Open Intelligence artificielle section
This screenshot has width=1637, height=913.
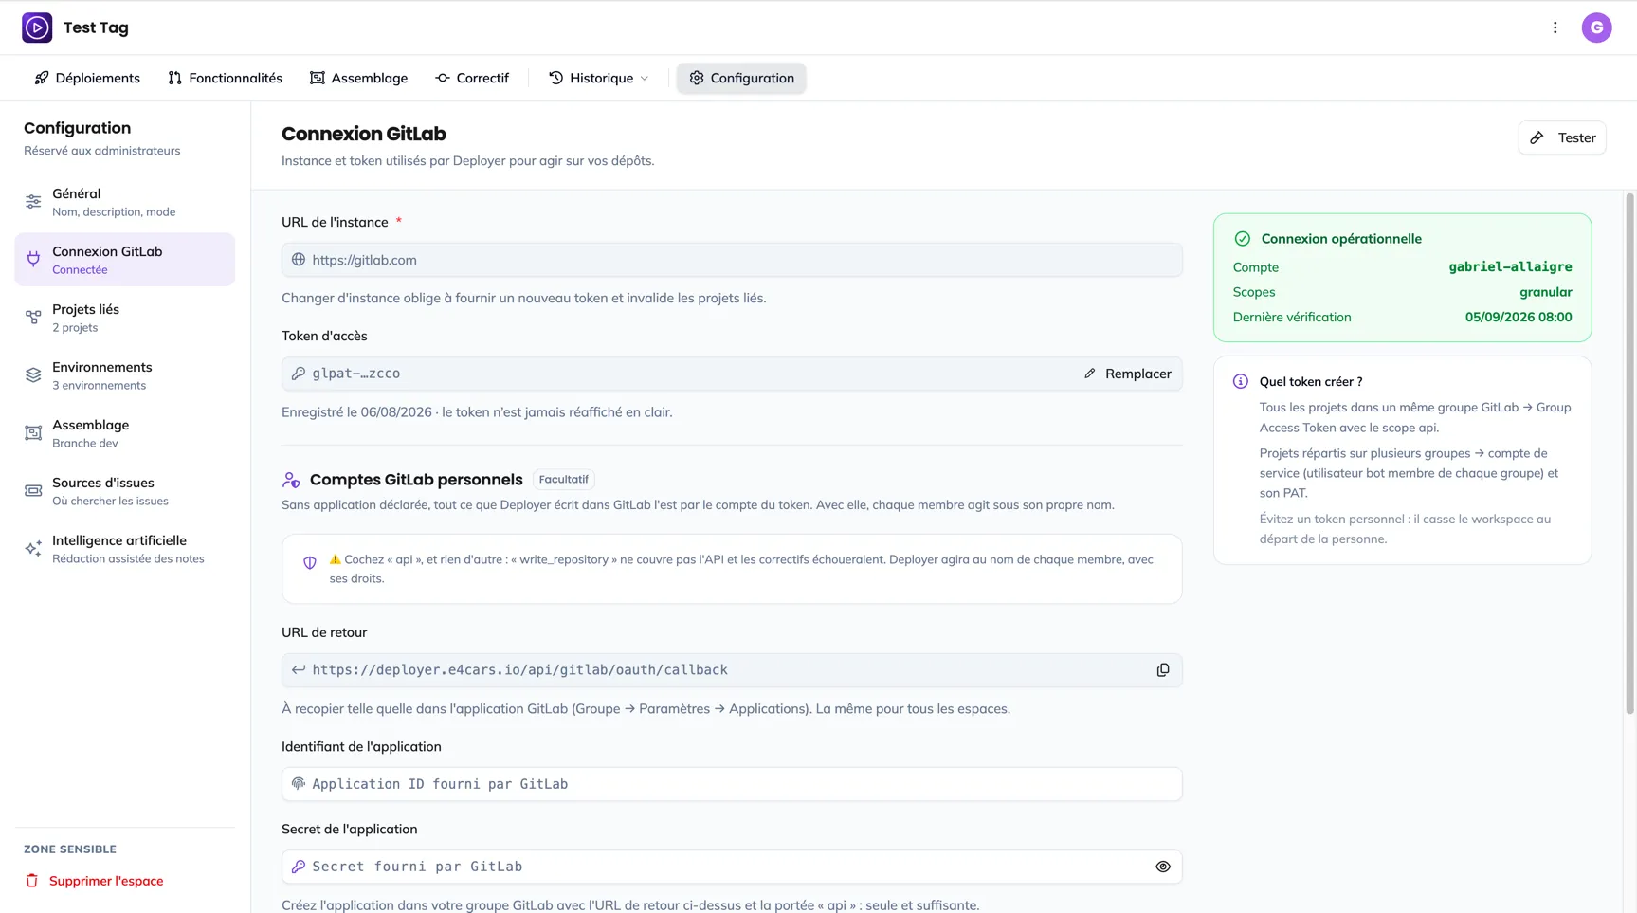click(x=125, y=549)
